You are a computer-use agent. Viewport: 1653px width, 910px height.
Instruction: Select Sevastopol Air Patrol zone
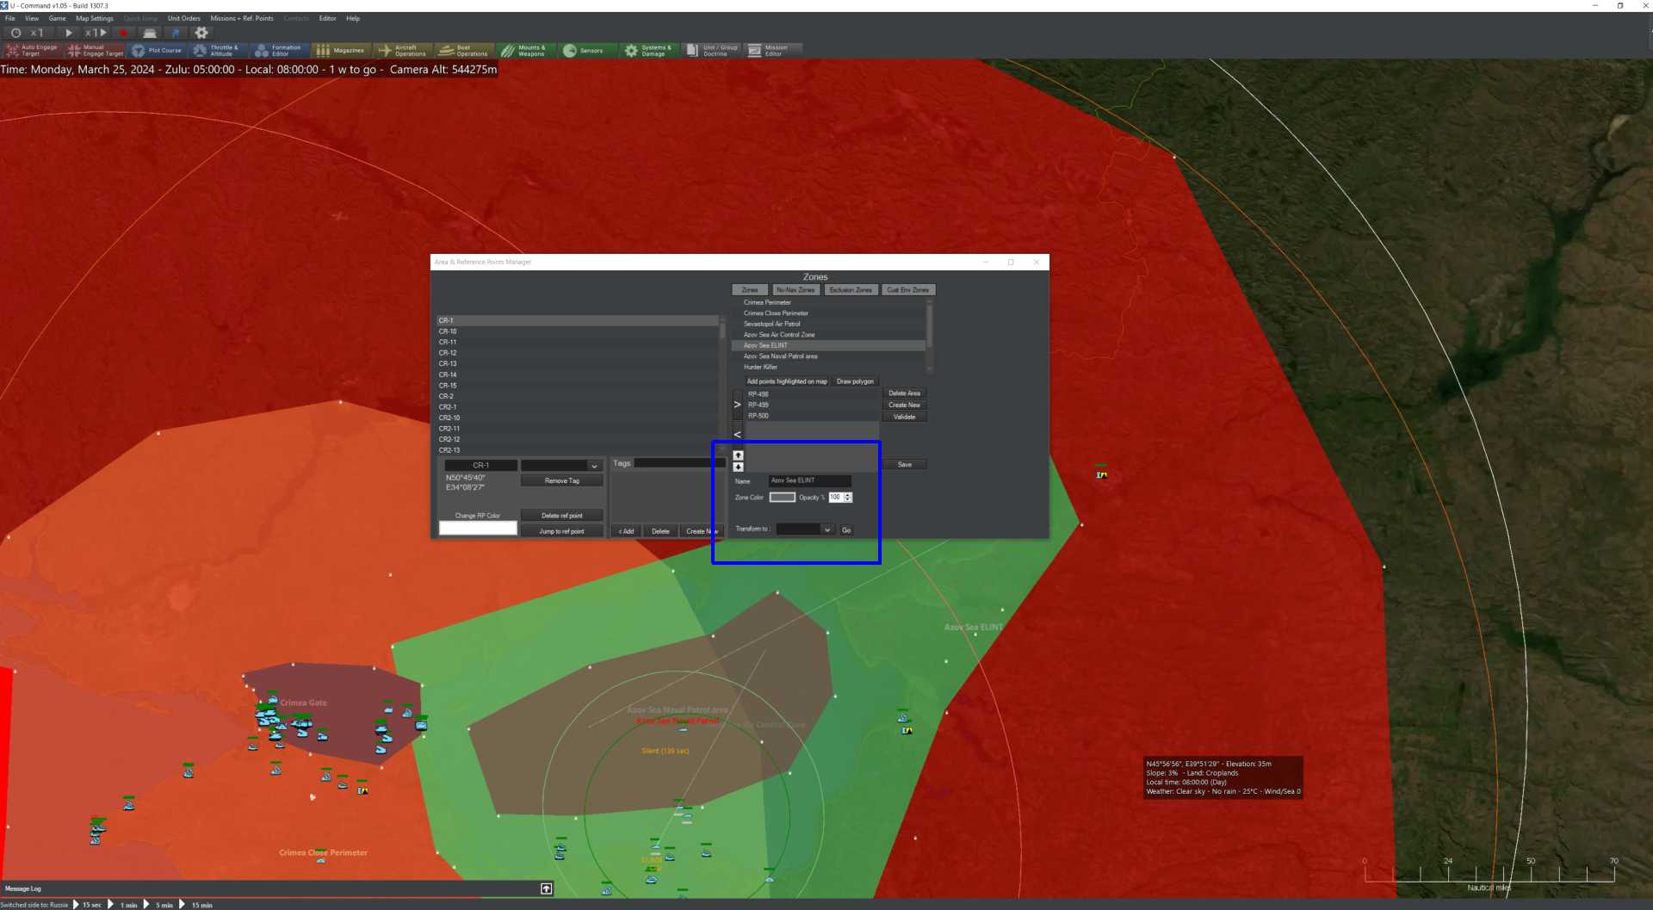[828, 324]
